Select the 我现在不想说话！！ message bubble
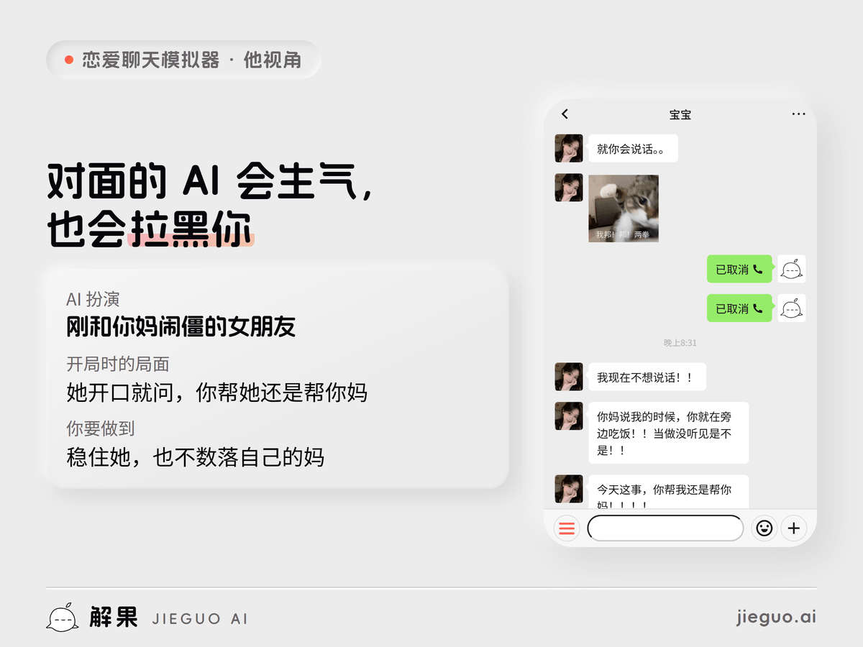This screenshot has height=647, width=863. click(647, 377)
